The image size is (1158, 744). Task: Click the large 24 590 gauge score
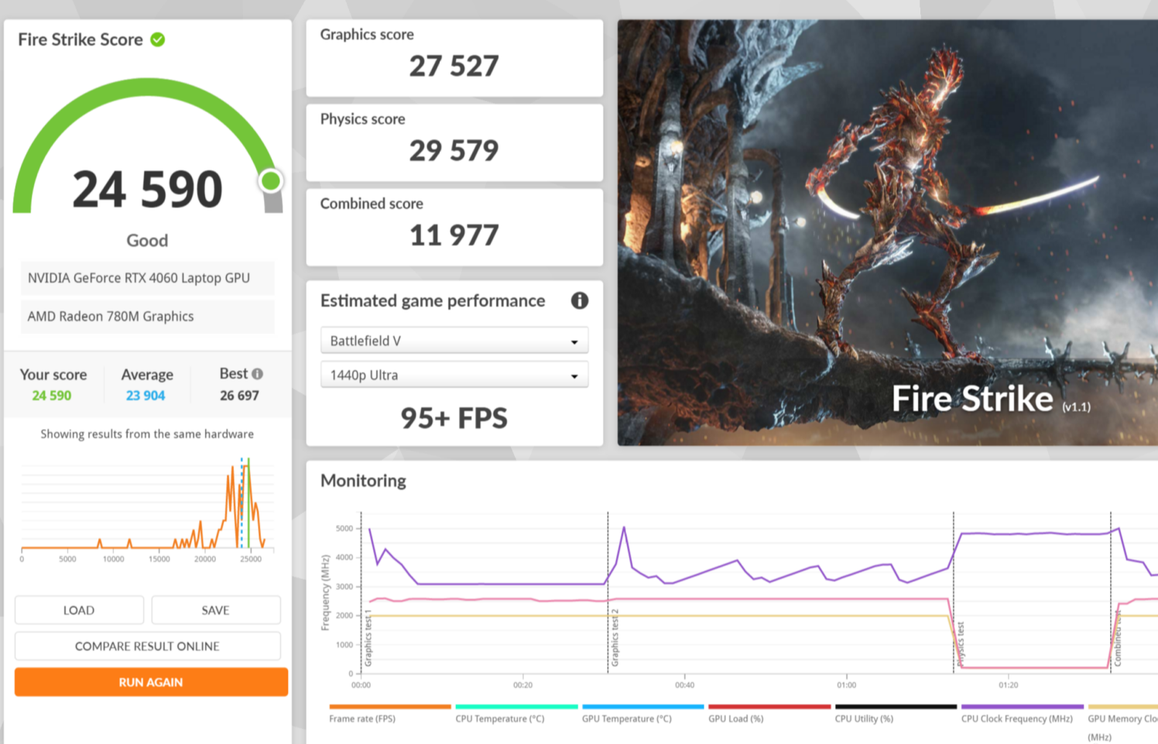point(147,189)
